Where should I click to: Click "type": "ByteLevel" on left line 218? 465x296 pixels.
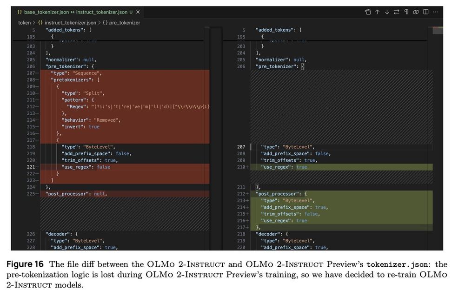(88, 147)
